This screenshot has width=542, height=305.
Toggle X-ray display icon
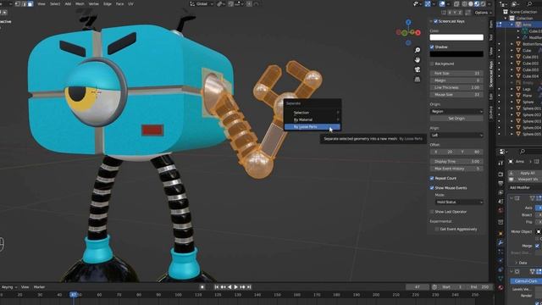tap(456, 3)
